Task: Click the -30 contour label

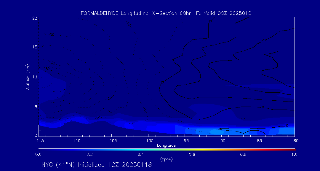Action: pos(53,63)
